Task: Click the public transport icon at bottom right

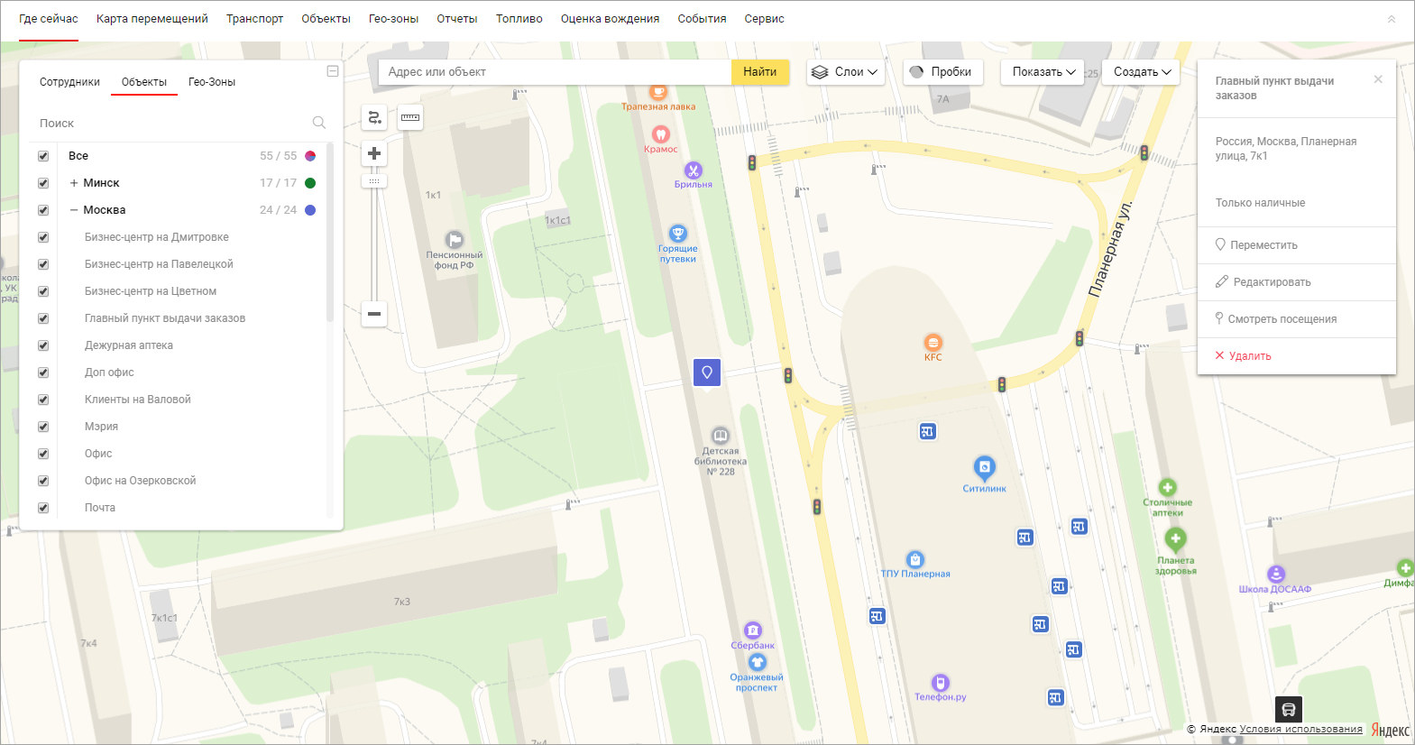Action: [1289, 709]
